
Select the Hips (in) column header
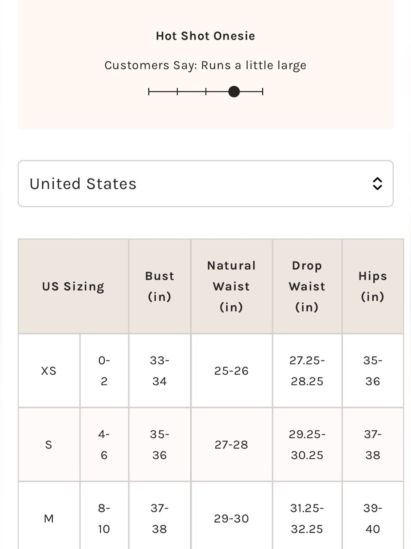(373, 286)
